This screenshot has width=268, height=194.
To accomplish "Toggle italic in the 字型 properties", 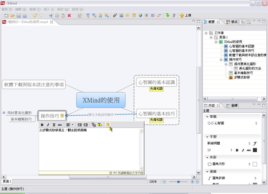I will [243, 150].
